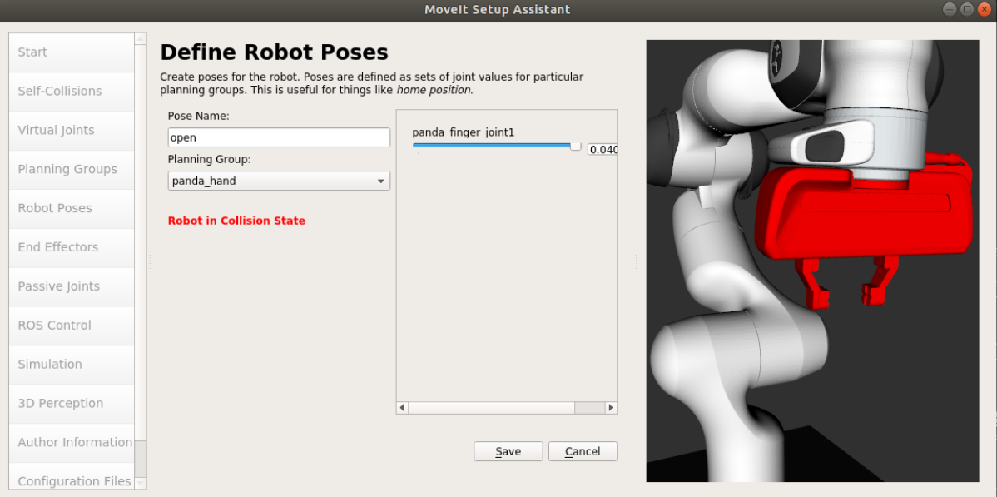
Task: Click the right arrow of horizontal scrollbar
Action: (x=610, y=408)
